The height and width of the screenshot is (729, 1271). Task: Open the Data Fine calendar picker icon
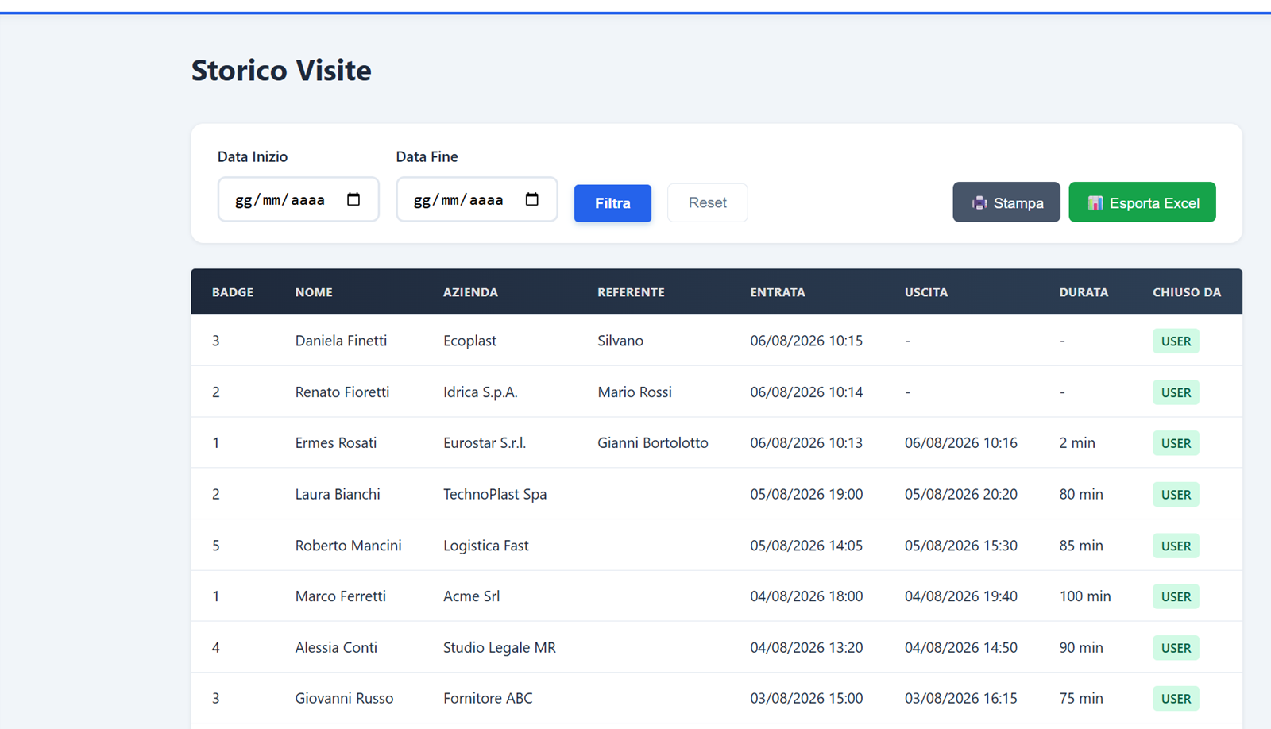[x=532, y=199]
